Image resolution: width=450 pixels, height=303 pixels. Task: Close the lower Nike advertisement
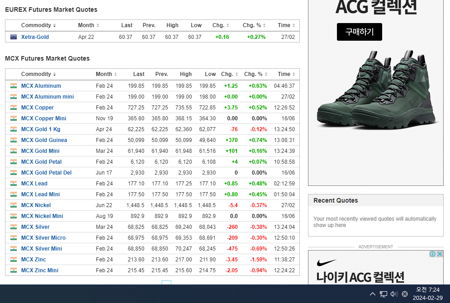[x=440, y=254]
